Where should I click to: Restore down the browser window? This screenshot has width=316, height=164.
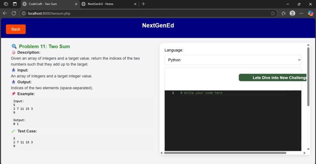(x=299, y=4)
